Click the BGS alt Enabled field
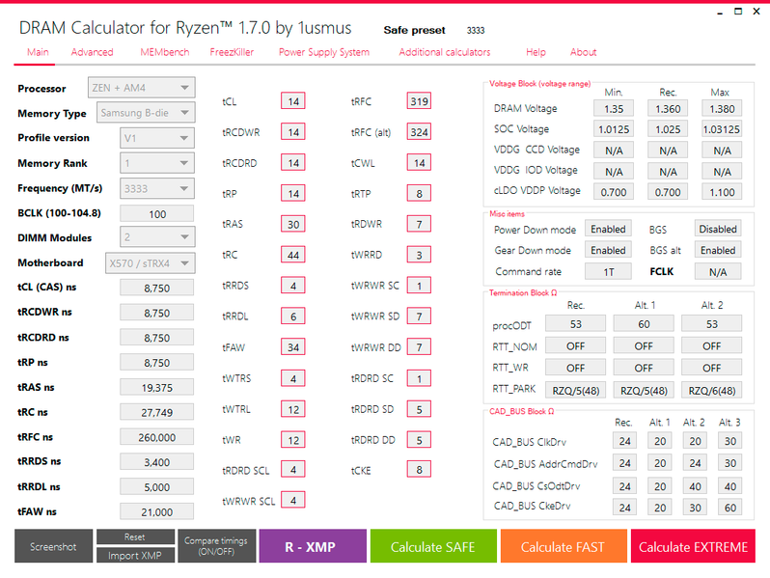This screenshot has height=578, width=770. [x=718, y=250]
